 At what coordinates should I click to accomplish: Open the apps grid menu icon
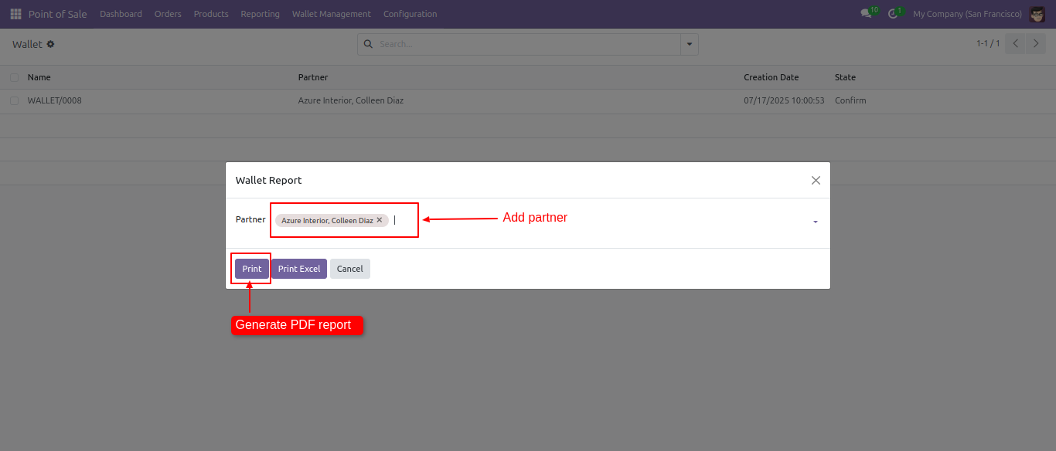[15, 14]
